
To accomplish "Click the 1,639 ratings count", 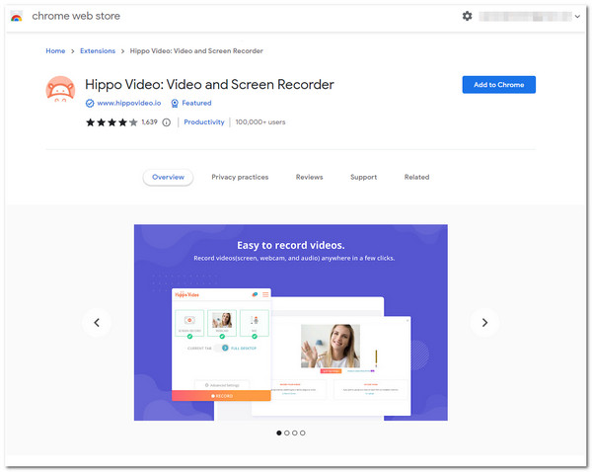I will (149, 122).
